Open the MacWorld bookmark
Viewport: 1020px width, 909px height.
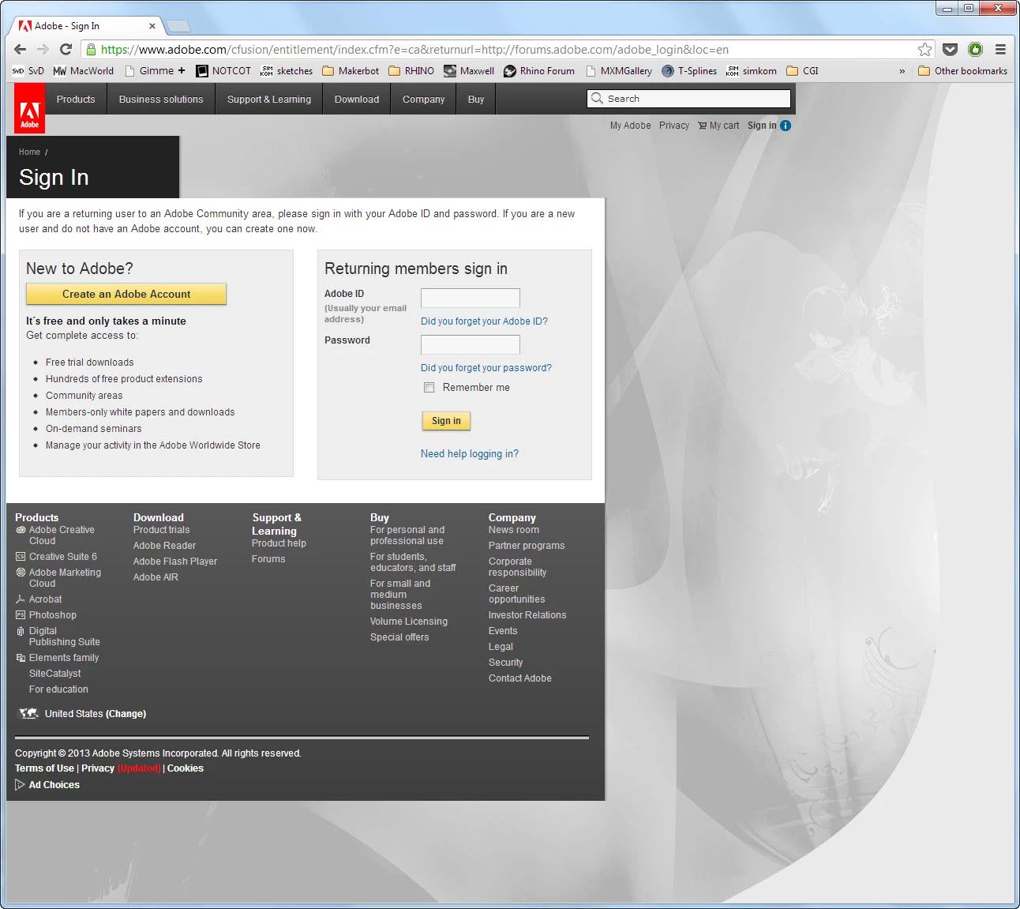[84, 71]
